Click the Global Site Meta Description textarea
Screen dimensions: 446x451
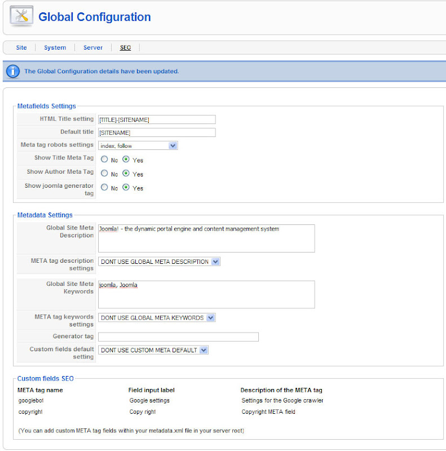[x=206, y=238]
